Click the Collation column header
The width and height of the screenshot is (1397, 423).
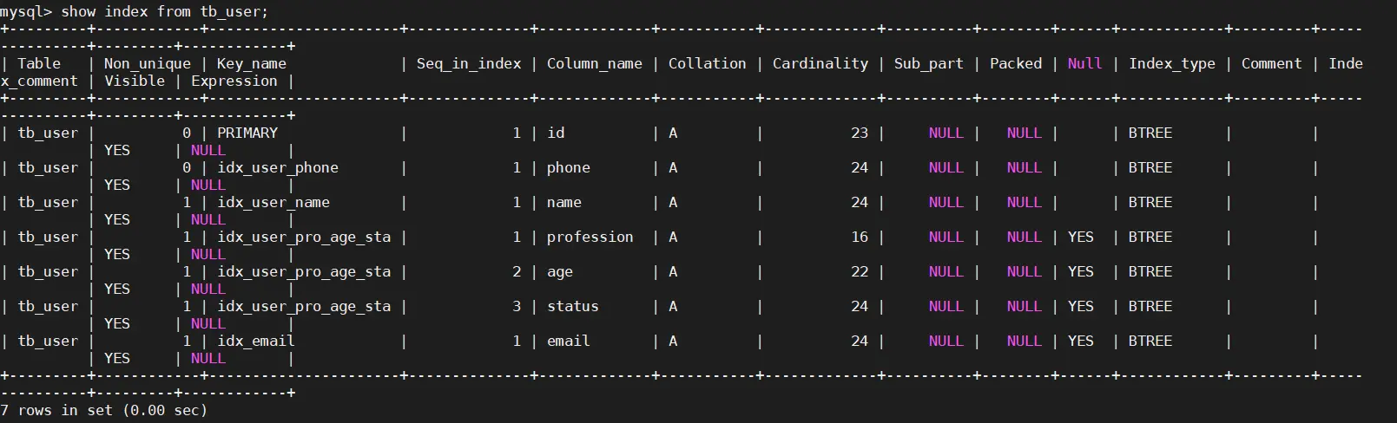(x=708, y=64)
